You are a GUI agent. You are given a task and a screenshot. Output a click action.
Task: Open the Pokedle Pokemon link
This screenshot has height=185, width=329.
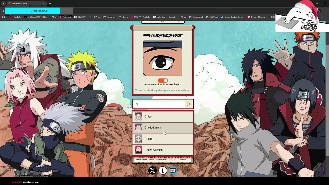[x=151, y=158]
